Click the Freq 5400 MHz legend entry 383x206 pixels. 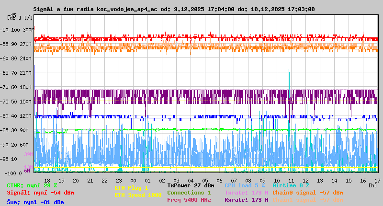[x=189, y=200]
